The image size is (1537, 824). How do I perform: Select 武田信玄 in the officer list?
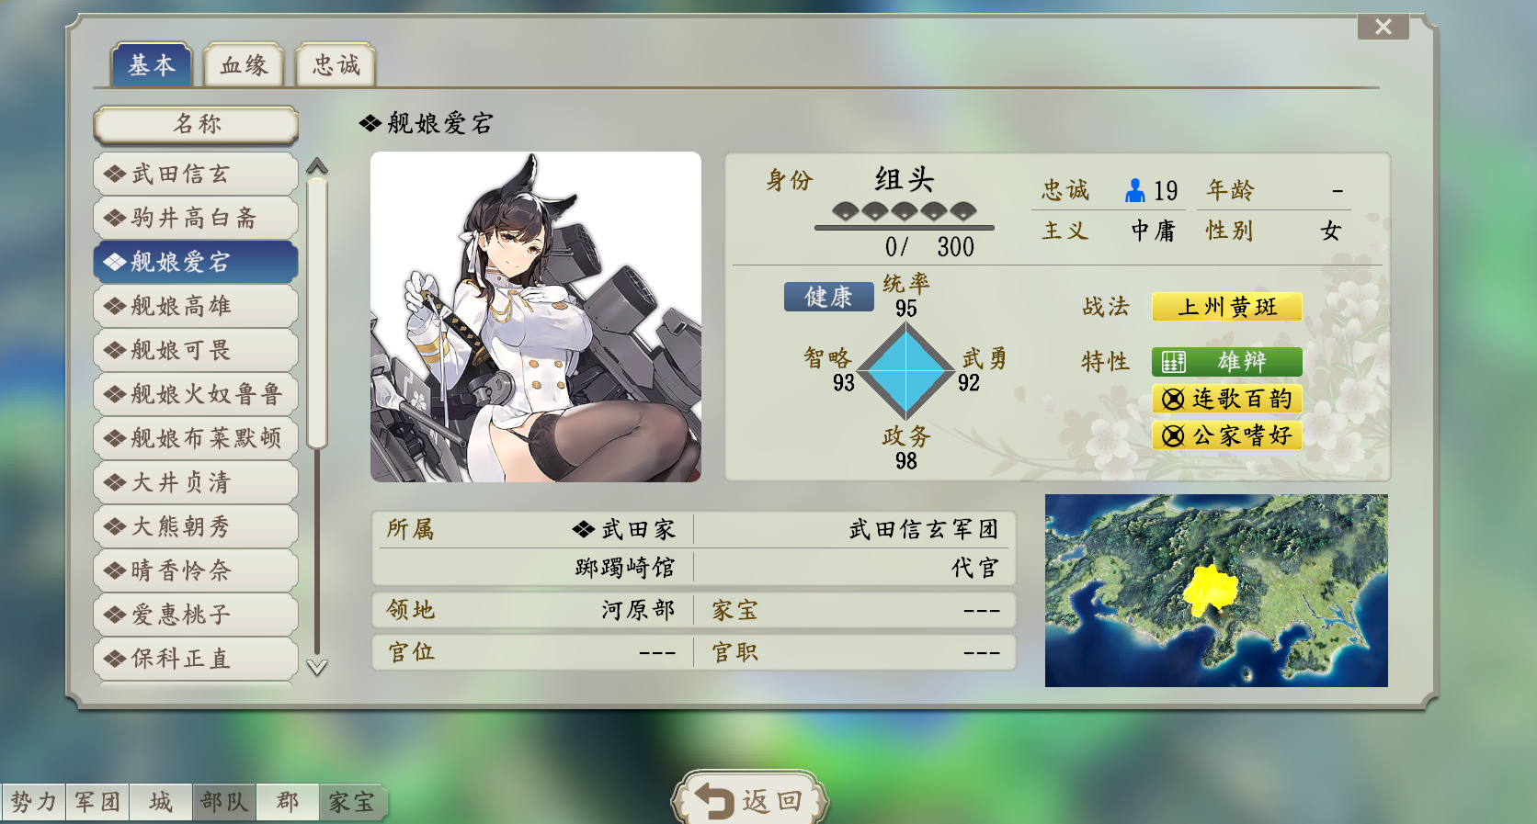pyautogui.click(x=196, y=174)
